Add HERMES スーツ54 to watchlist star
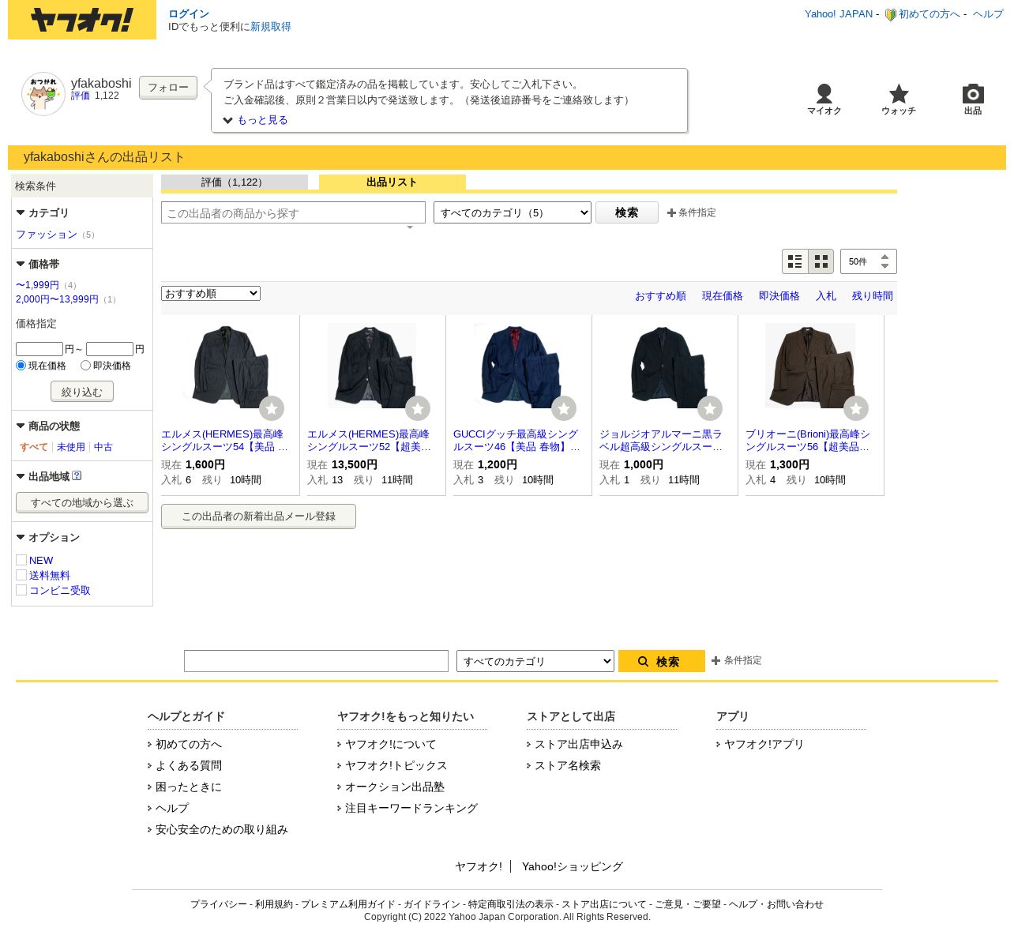1014x939 pixels. pos(272,408)
